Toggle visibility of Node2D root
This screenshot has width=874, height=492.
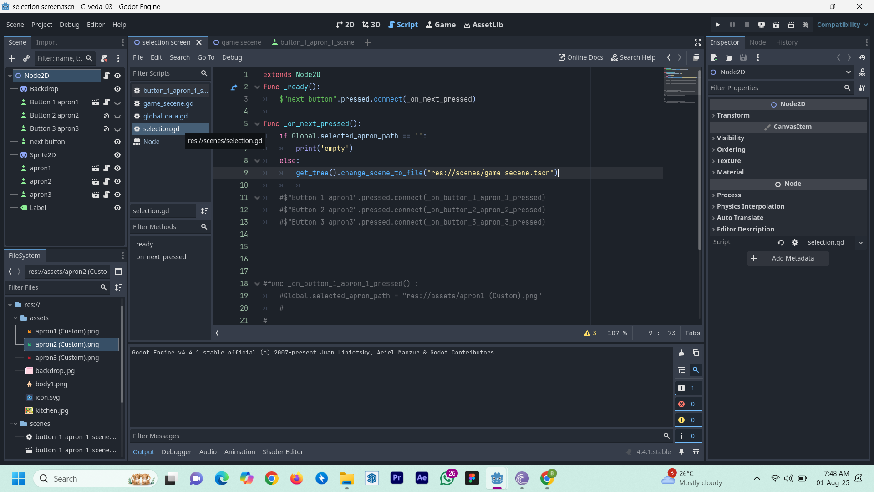117,76
